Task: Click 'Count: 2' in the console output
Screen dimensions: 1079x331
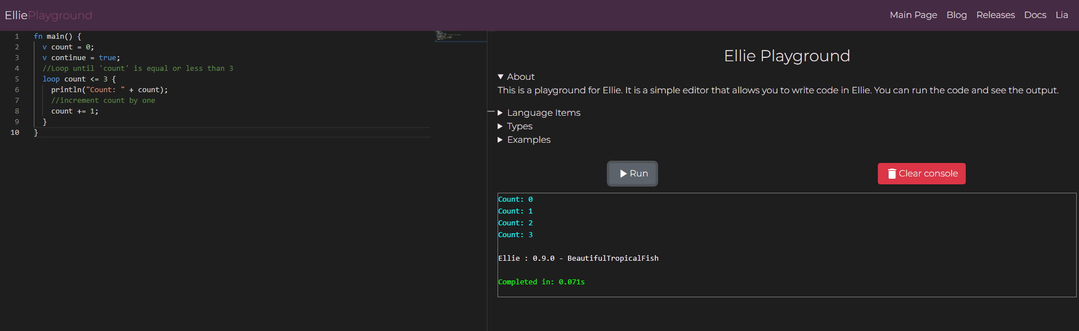Action: click(516, 223)
